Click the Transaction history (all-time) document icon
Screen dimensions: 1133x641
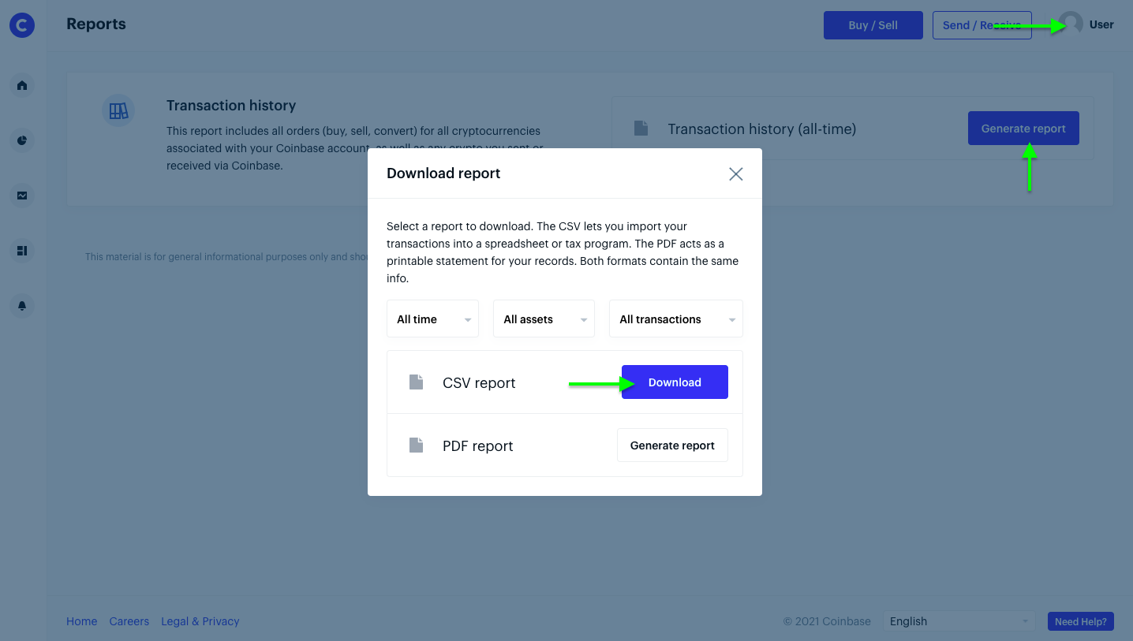[641, 128]
